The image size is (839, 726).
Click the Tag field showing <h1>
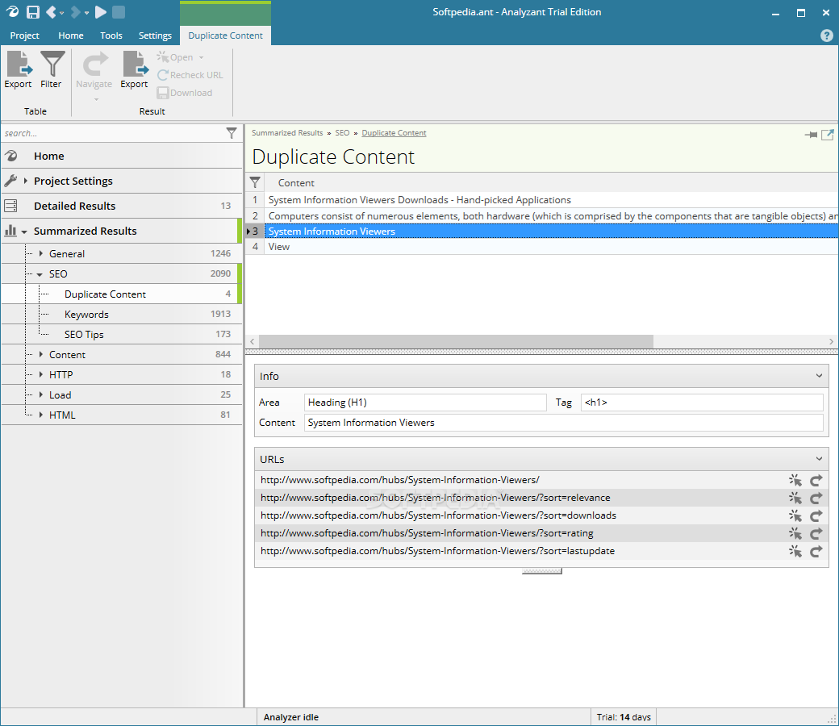click(702, 403)
